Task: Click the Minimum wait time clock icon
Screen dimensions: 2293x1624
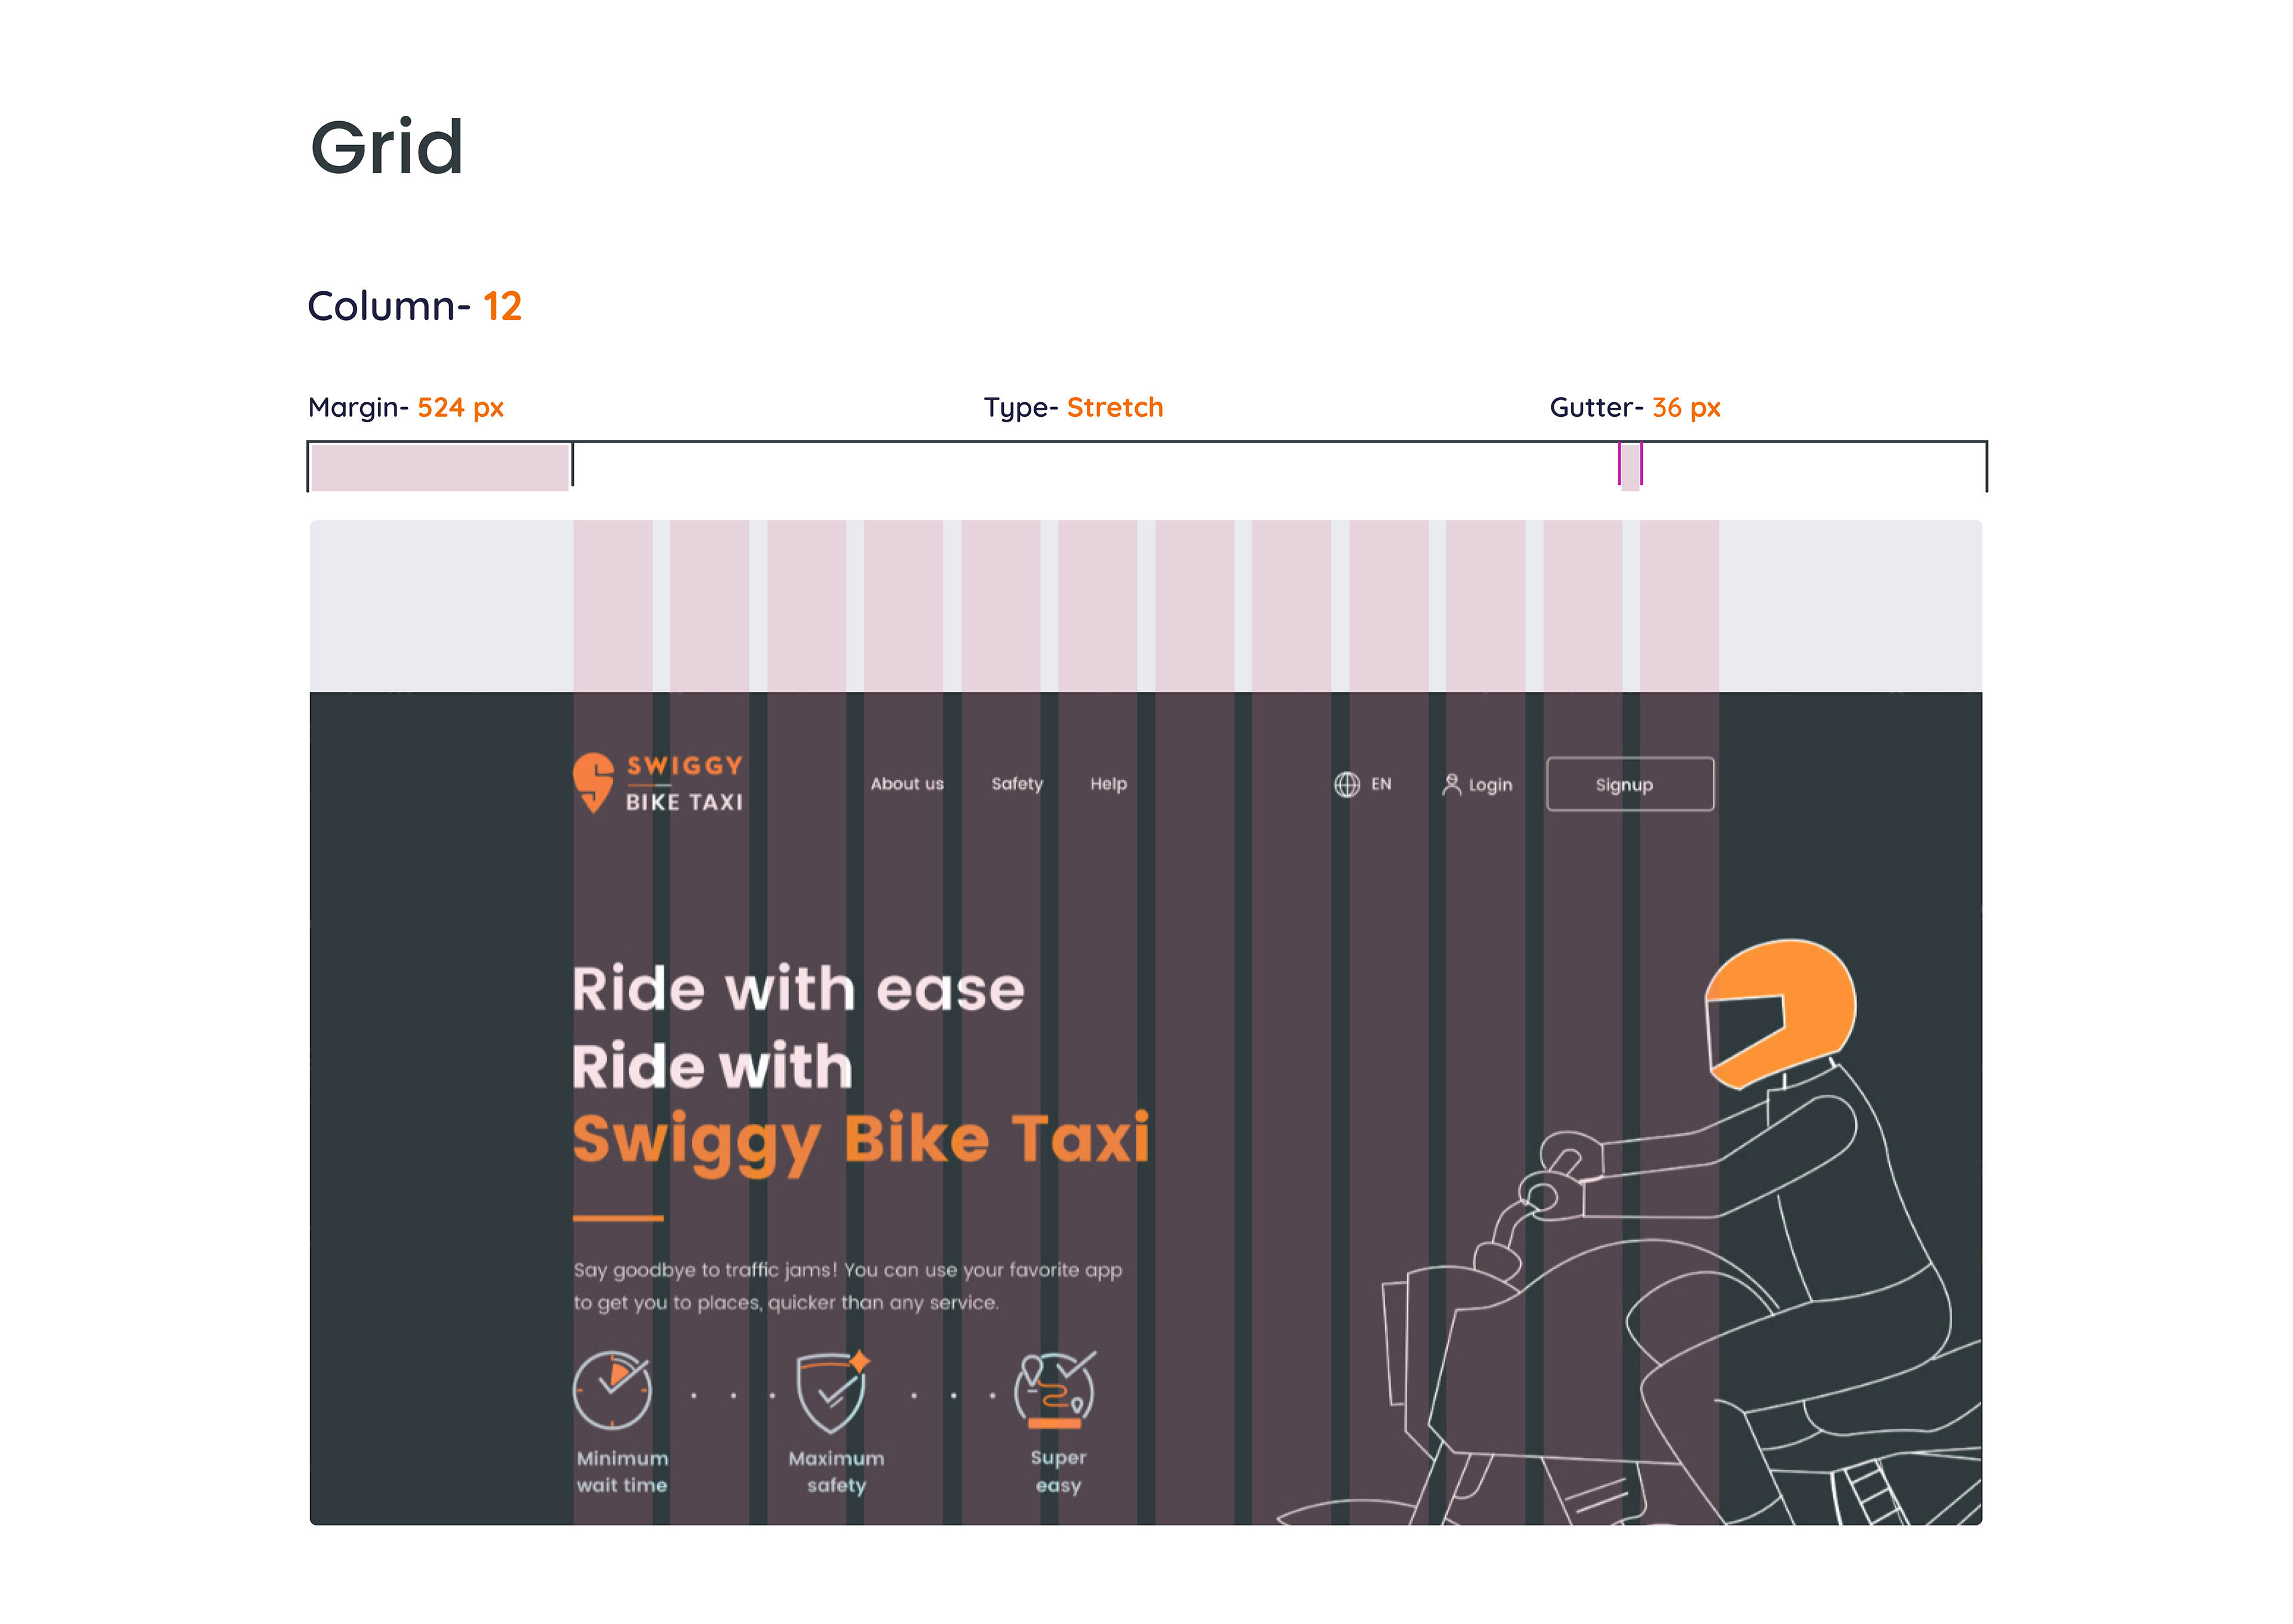Action: coord(612,1391)
